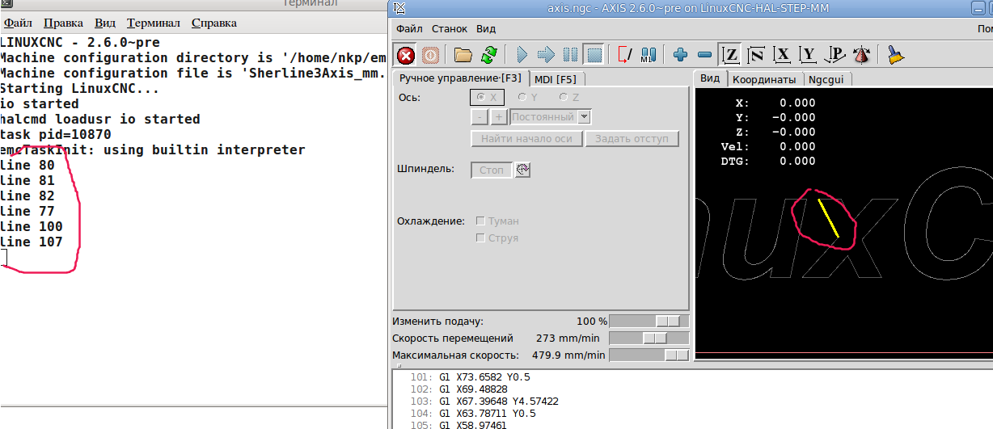
Task: Open terminal Справка menu
Action: click(213, 23)
